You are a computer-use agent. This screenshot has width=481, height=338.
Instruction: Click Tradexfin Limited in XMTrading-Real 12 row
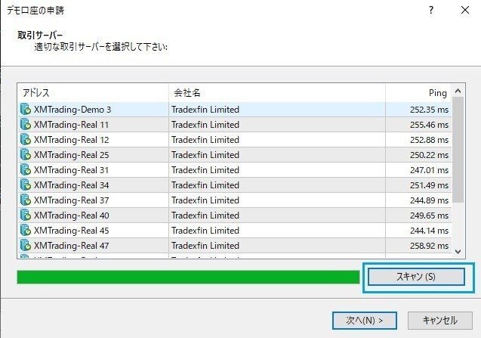205,139
